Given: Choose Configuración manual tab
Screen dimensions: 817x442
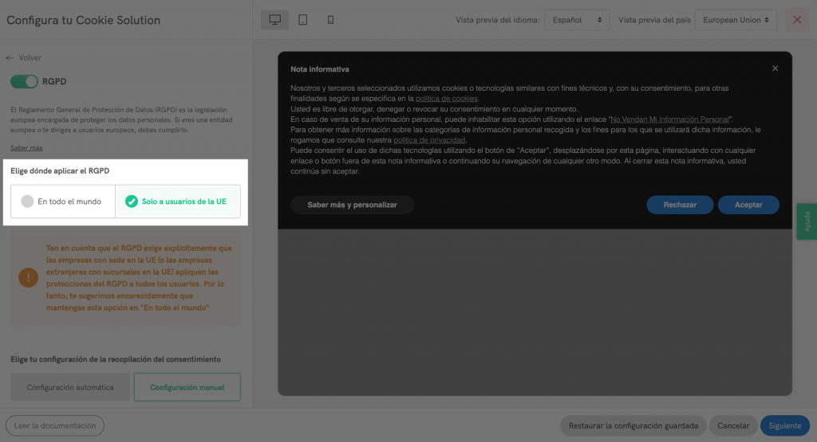Looking at the screenshot, I should [187, 388].
